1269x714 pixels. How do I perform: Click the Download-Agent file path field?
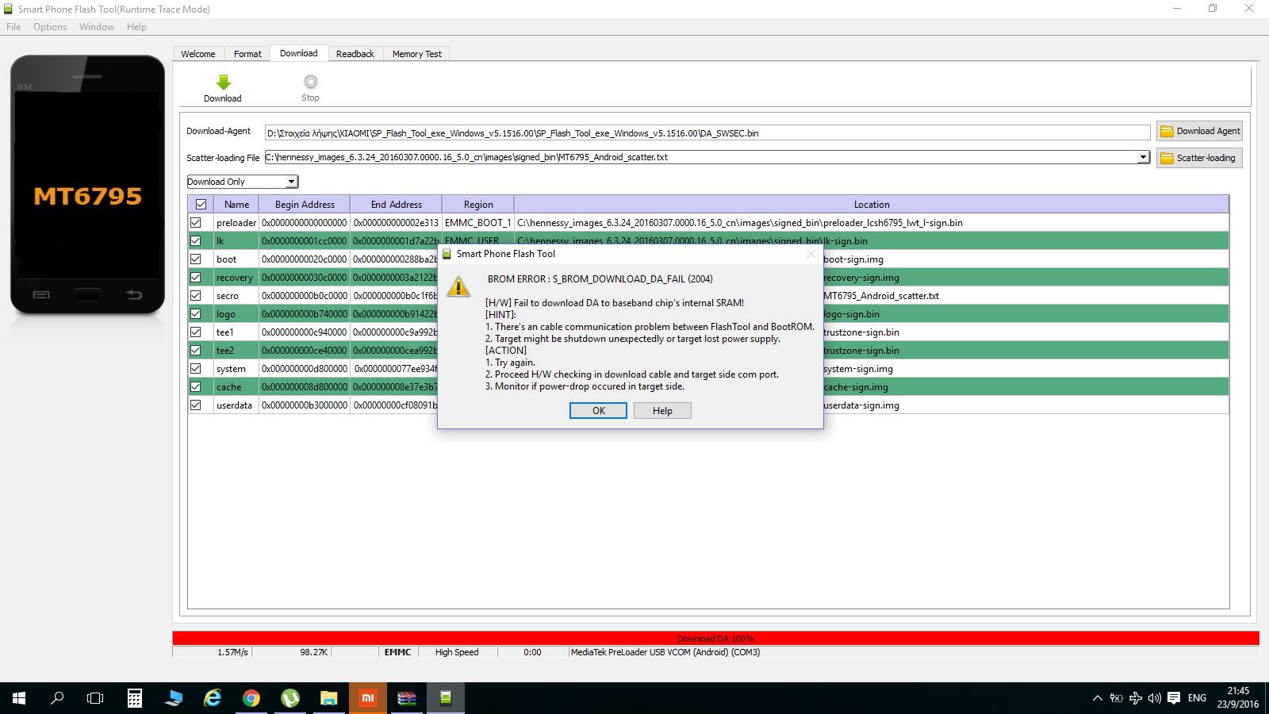click(706, 133)
